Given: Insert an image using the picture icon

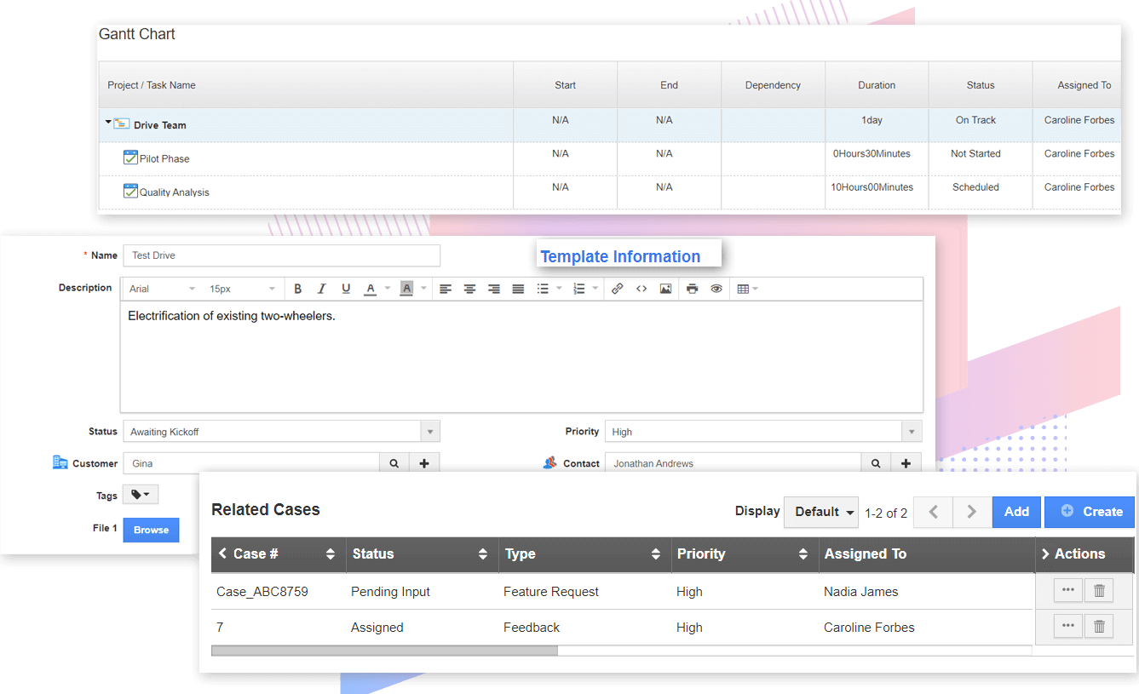Looking at the screenshot, I should (x=665, y=289).
